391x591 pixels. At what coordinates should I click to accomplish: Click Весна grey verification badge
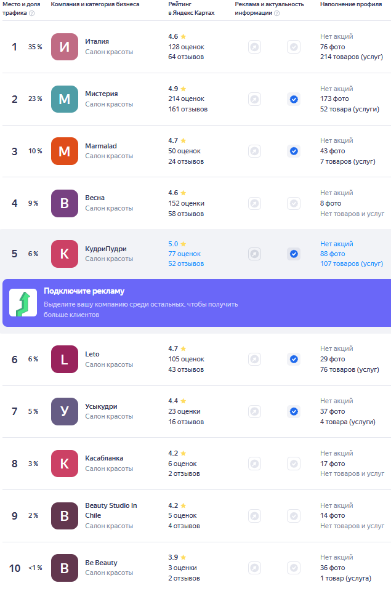(294, 203)
